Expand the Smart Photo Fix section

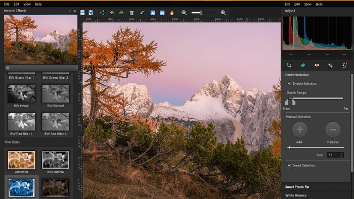315,186
